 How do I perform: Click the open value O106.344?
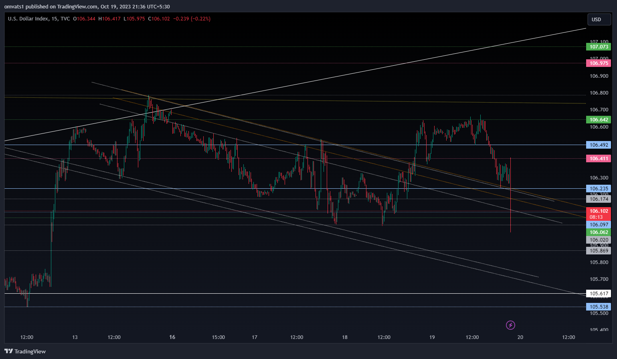coord(84,19)
